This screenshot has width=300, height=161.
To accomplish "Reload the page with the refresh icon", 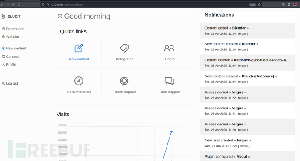I will [x=13, y=5].
